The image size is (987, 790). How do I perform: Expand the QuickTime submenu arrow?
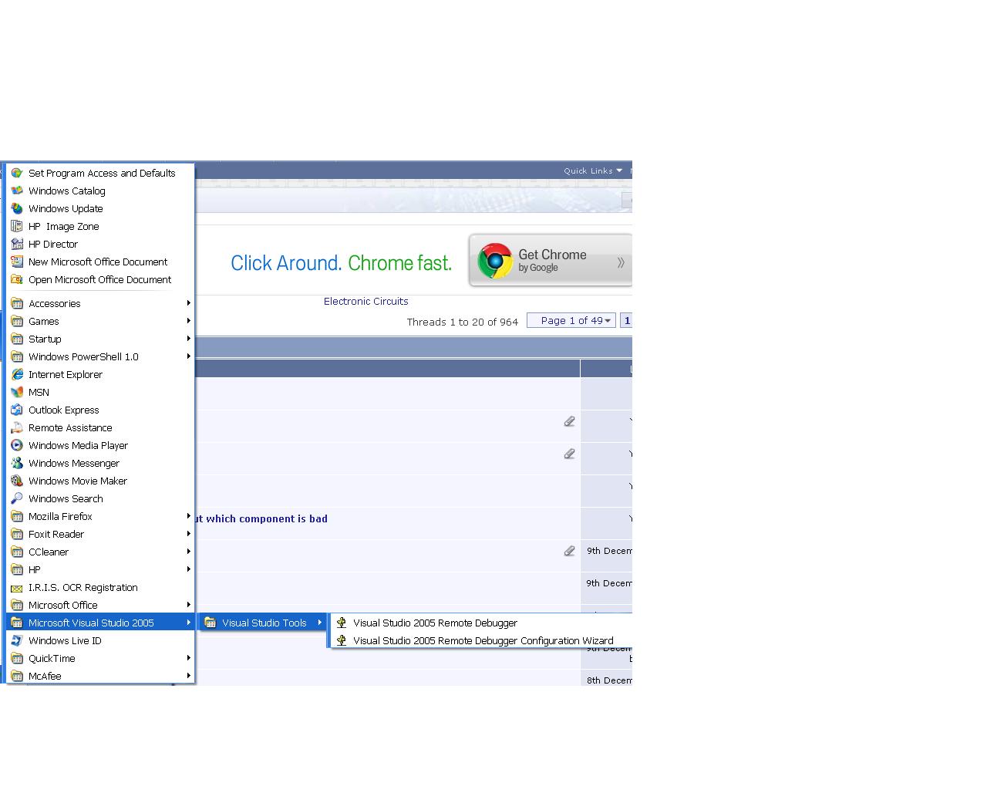click(x=188, y=658)
